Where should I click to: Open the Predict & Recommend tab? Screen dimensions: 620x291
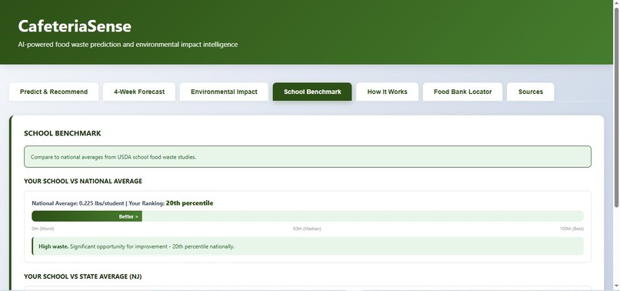pos(54,92)
